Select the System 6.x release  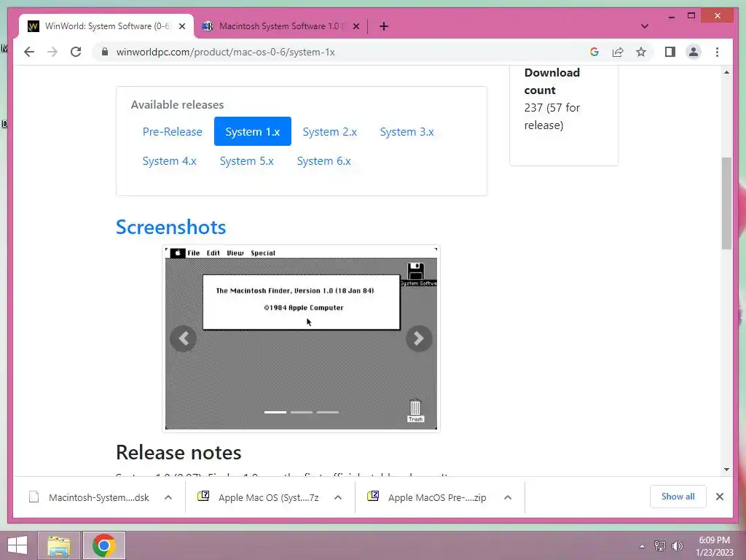(323, 161)
